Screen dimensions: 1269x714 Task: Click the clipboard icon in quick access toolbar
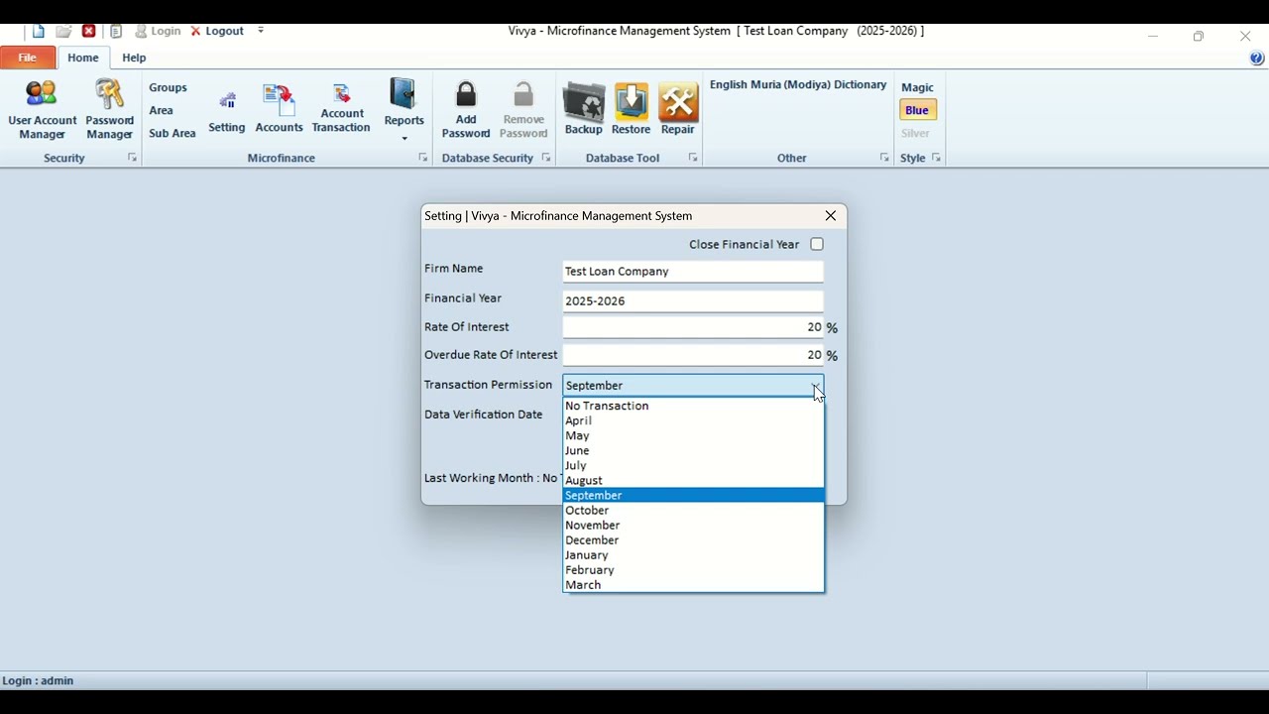click(116, 31)
